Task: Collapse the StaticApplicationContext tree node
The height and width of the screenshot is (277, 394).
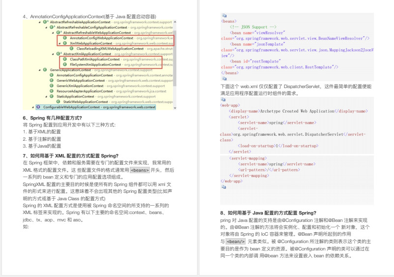Action: (46, 96)
